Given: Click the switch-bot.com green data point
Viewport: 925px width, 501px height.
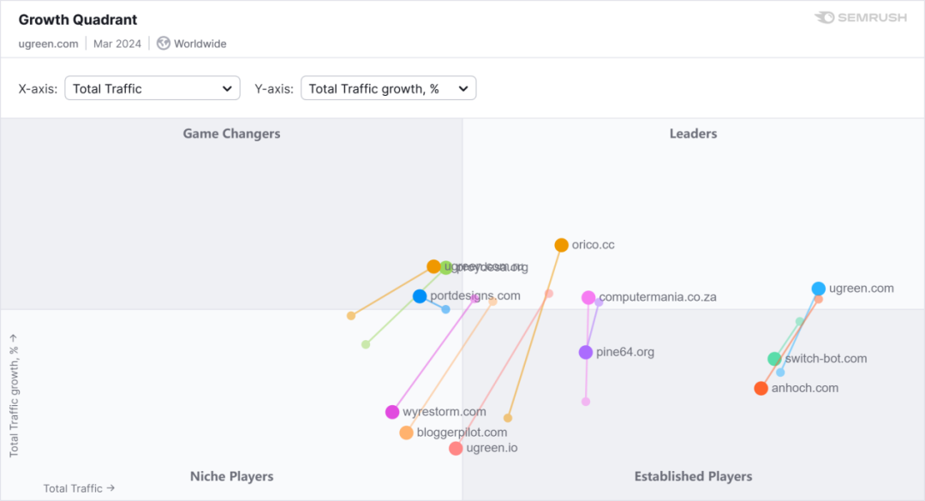Looking at the screenshot, I should pos(774,359).
